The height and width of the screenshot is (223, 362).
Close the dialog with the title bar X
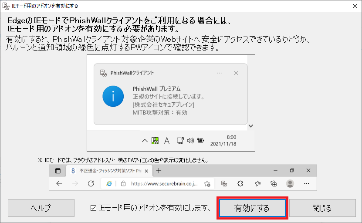coord(355,6)
